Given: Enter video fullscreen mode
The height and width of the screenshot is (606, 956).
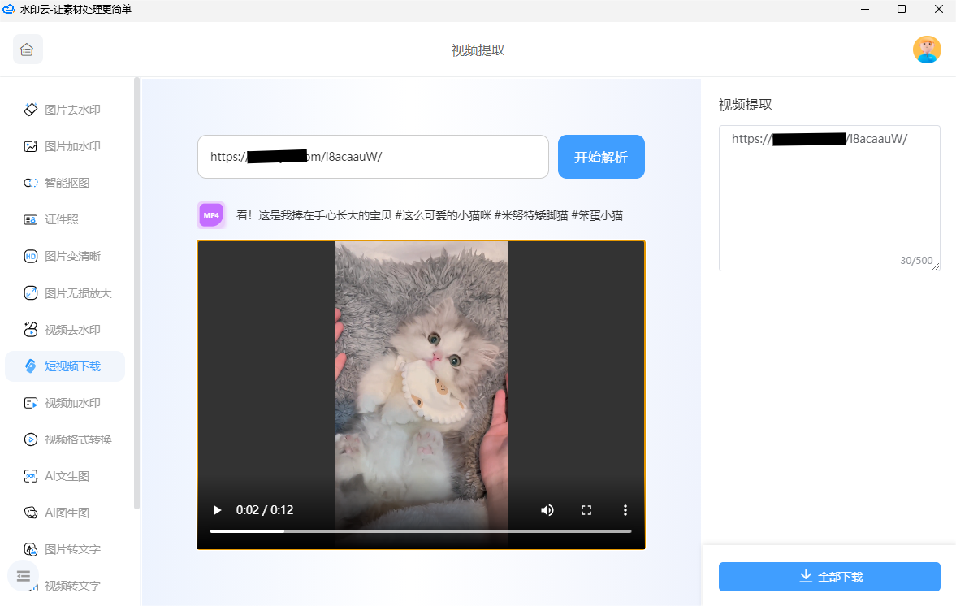Looking at the screenshot, I should [x=586, y=510].
